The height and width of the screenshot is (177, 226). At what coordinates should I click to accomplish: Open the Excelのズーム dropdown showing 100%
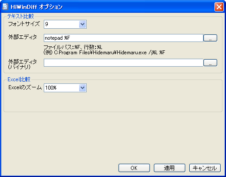[65, 88]
